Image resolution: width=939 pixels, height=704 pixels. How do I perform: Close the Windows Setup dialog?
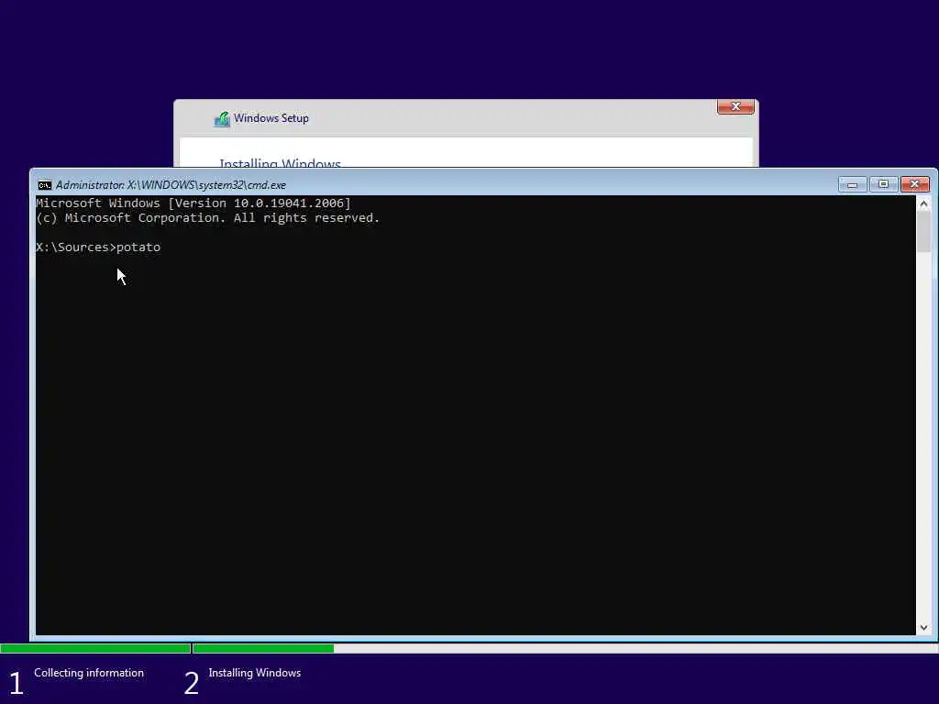(735, 106)
